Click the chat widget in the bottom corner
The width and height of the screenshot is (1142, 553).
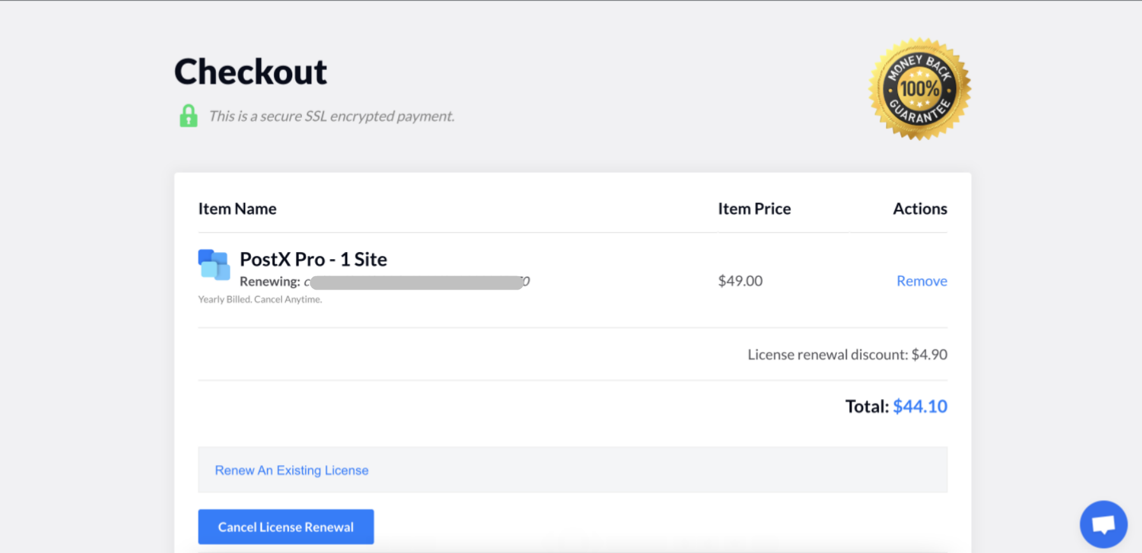pyautogui.click(x=1103, y=524)
